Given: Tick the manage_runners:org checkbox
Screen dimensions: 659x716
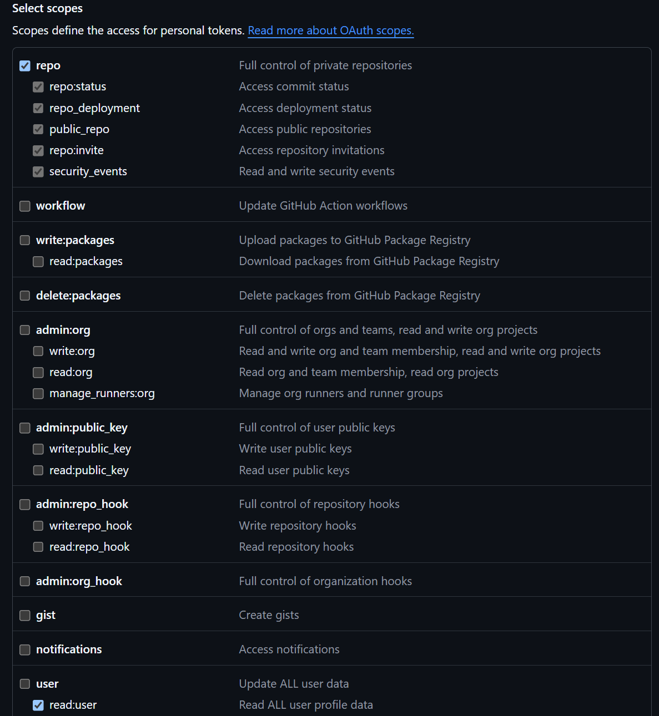Looking at the screenshot, I should pyautogui.click(x=38, y=393).
